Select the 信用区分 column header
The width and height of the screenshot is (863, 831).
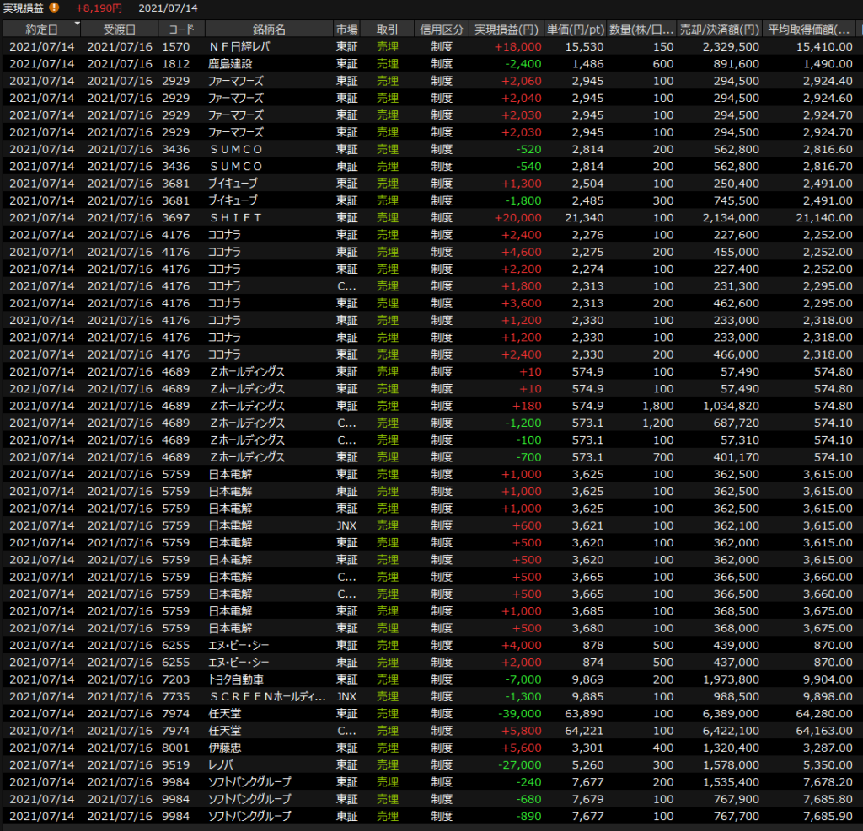[x=442, y=29]
